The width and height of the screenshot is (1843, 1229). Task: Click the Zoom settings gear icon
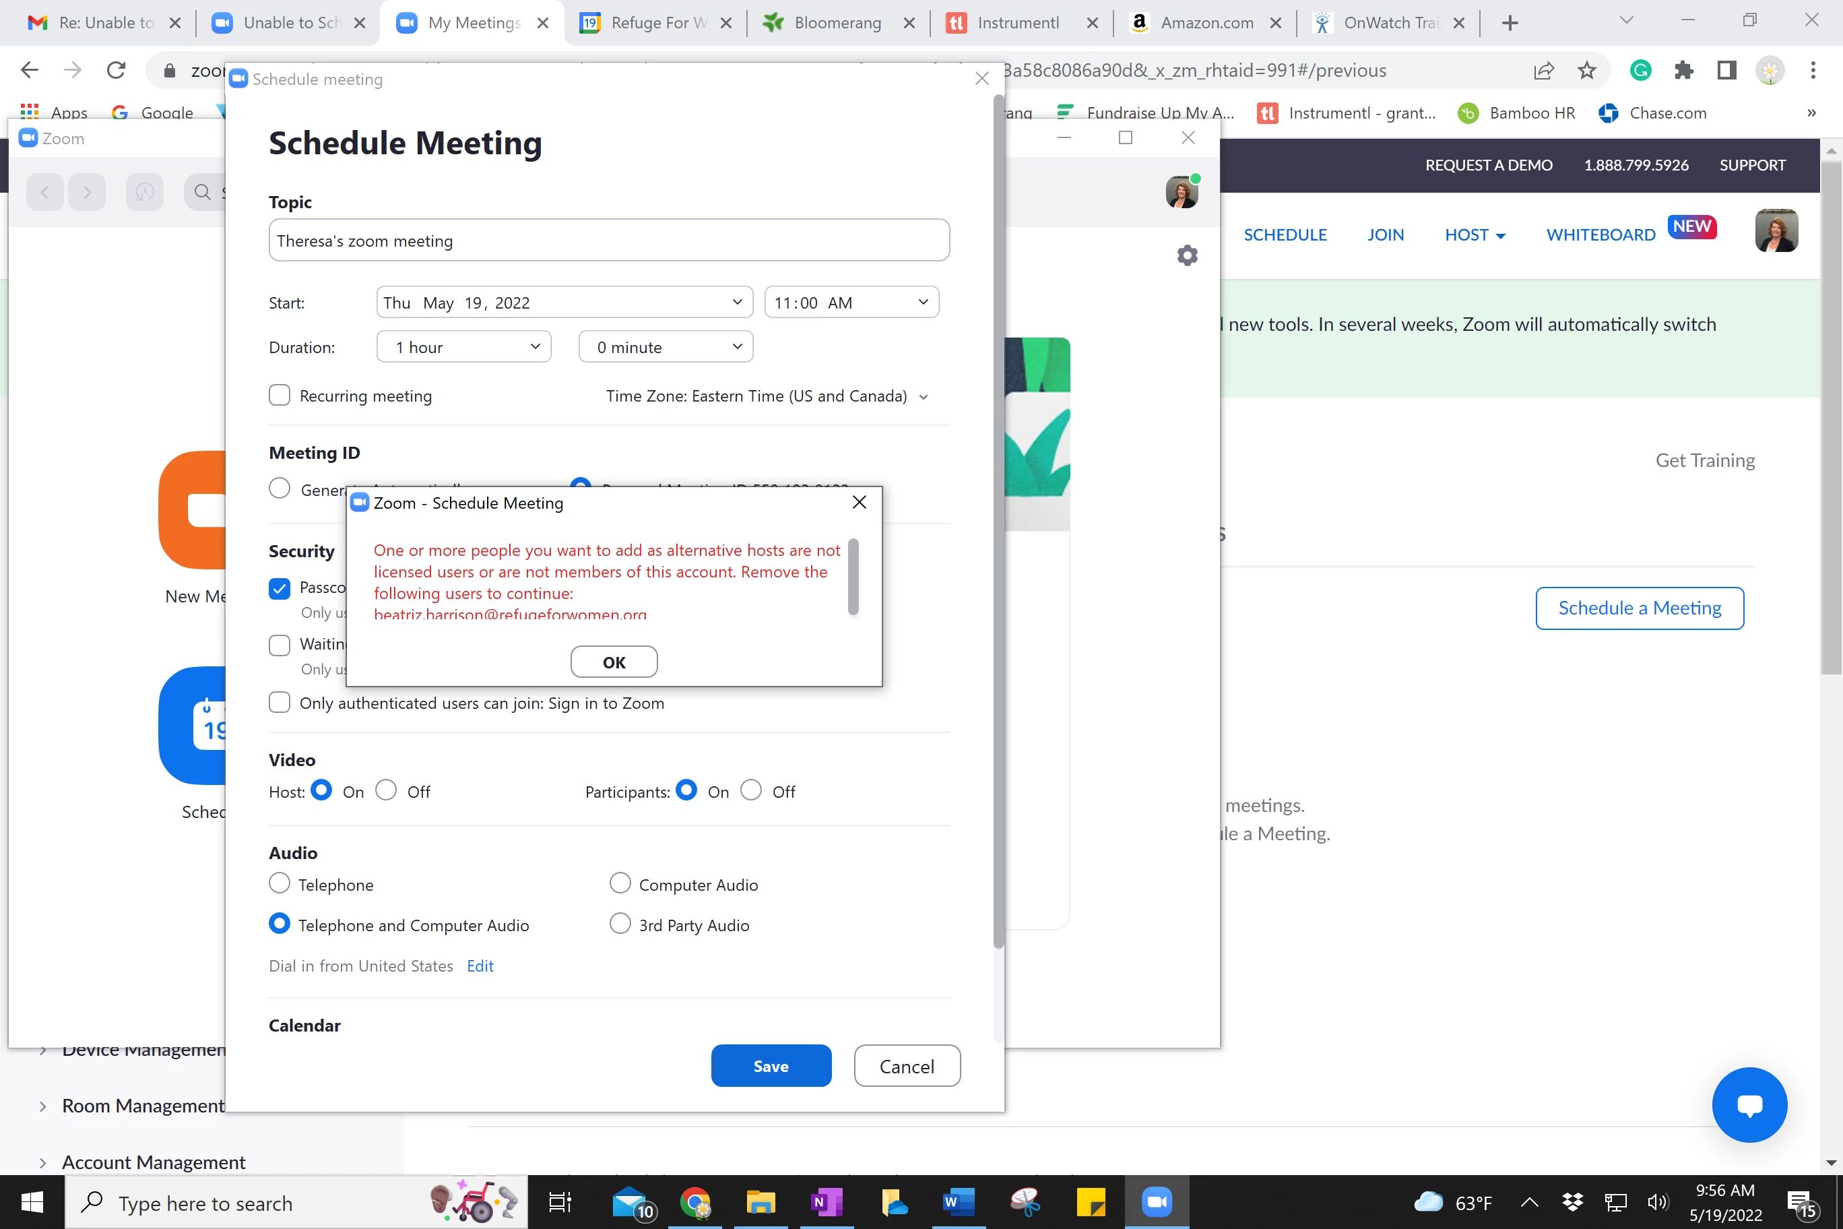tap(1187, 255)
